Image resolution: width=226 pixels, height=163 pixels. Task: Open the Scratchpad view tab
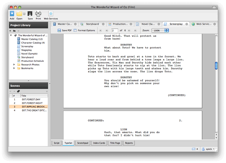83,143
